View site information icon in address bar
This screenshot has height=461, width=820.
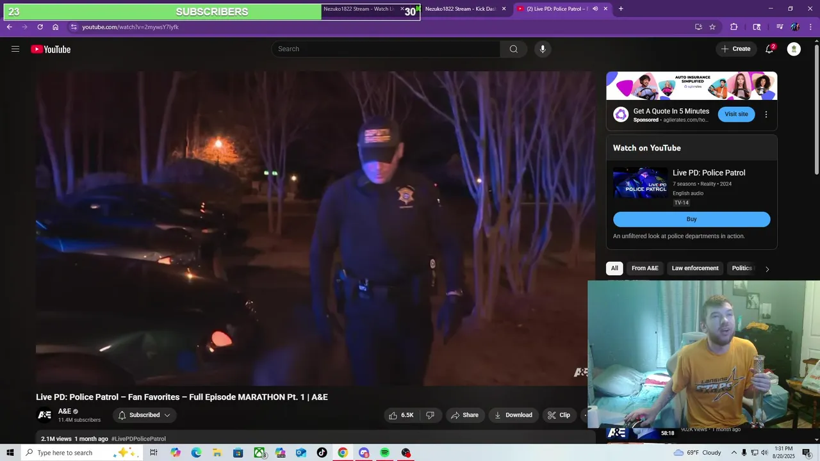point(74,27)
